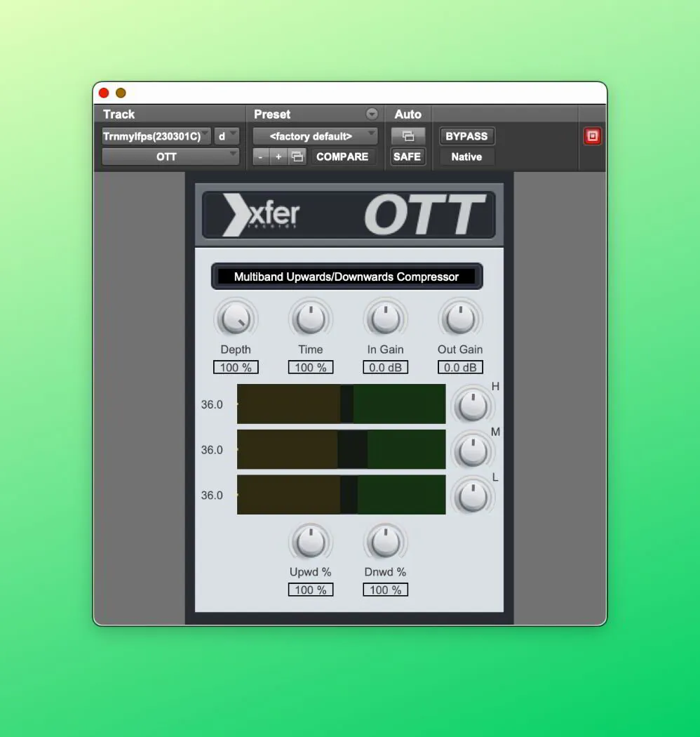Image resolution: width=700 pixels, height=737 pixels.
Task: Click the xfer records logo
Action: point(261,214)
